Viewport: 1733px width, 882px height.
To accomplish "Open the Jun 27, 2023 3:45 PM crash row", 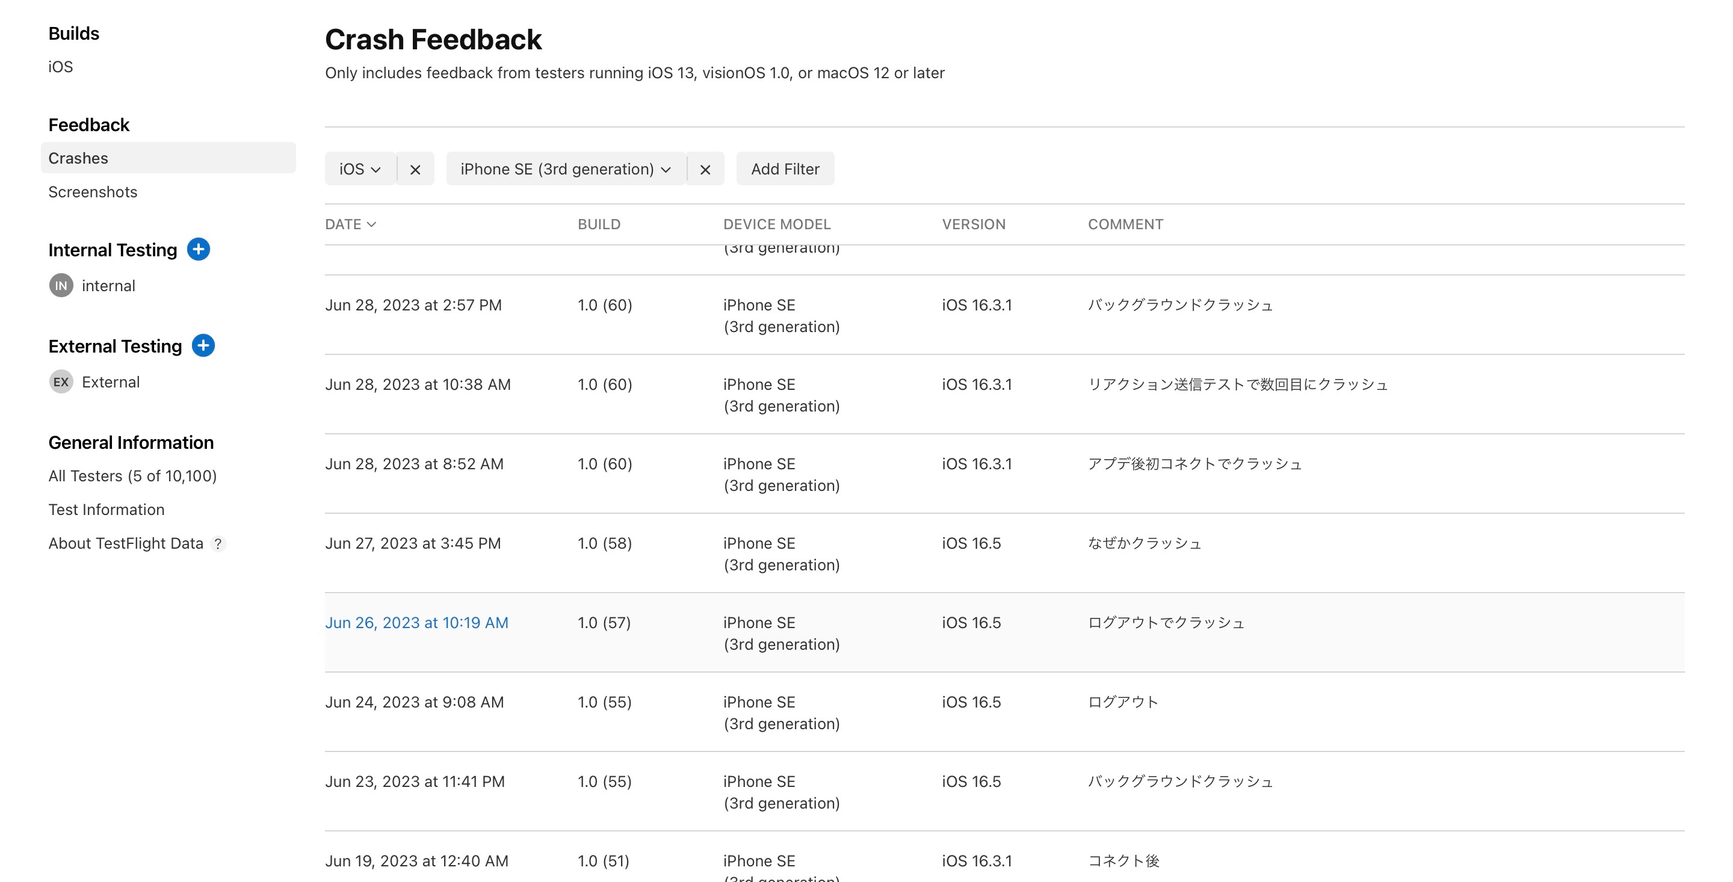I will [412, 543].
